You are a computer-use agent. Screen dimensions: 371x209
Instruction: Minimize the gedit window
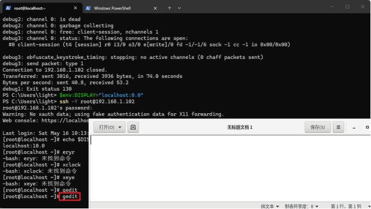[x=354, y=128]
